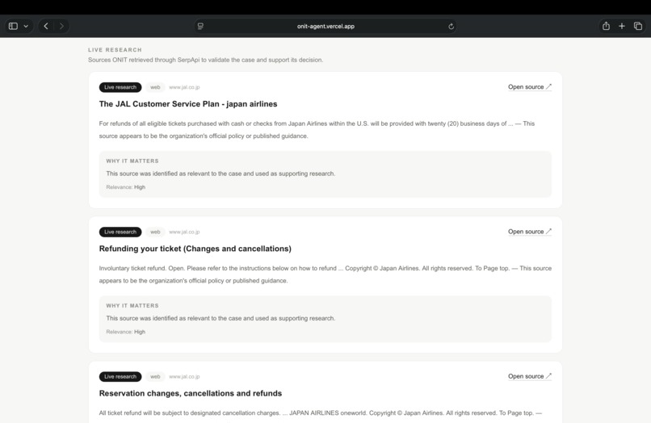This screenshot has height=423, width=651.
Task: Click Live research badge on JAL Customer Service card
Action: pos(120,87)
